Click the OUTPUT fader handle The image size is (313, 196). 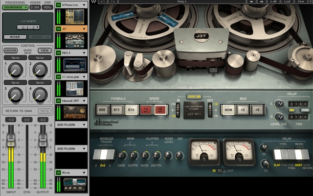[43, 140]
